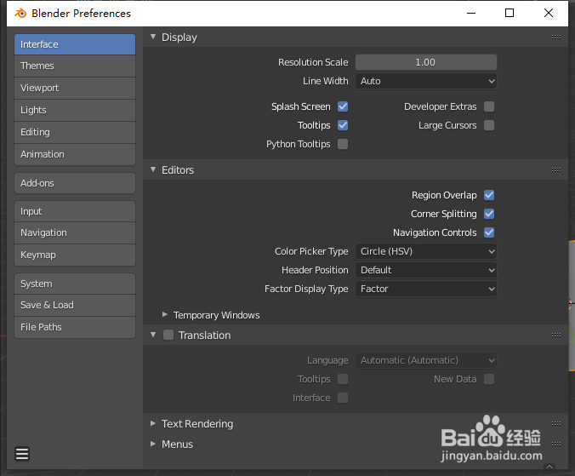Viewport: 575px width, 476px height.
Task: Switch to the Viewport tab
Action: coord(75,88)
